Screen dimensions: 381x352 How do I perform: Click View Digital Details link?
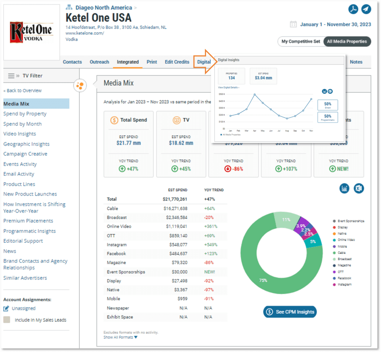coord(228,87)
